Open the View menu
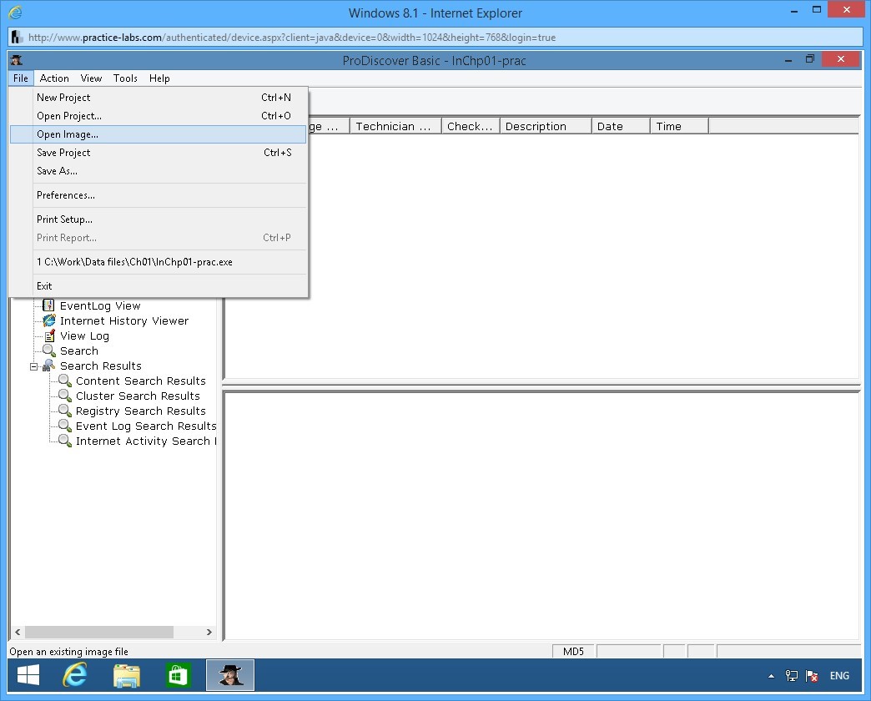The width and height of the screenshot is (871, 701). 91,78
